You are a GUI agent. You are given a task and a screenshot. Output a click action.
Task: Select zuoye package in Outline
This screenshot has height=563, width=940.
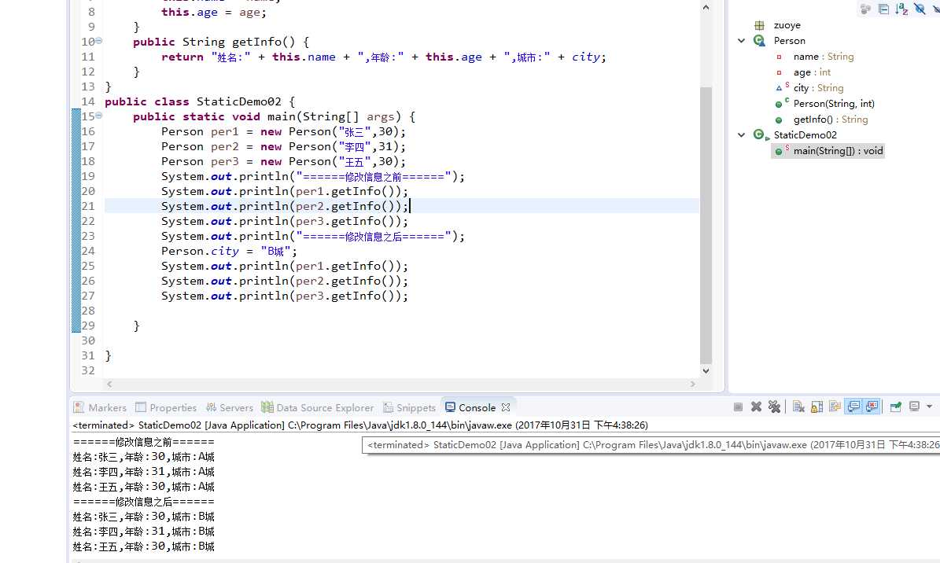pos(787,25)
